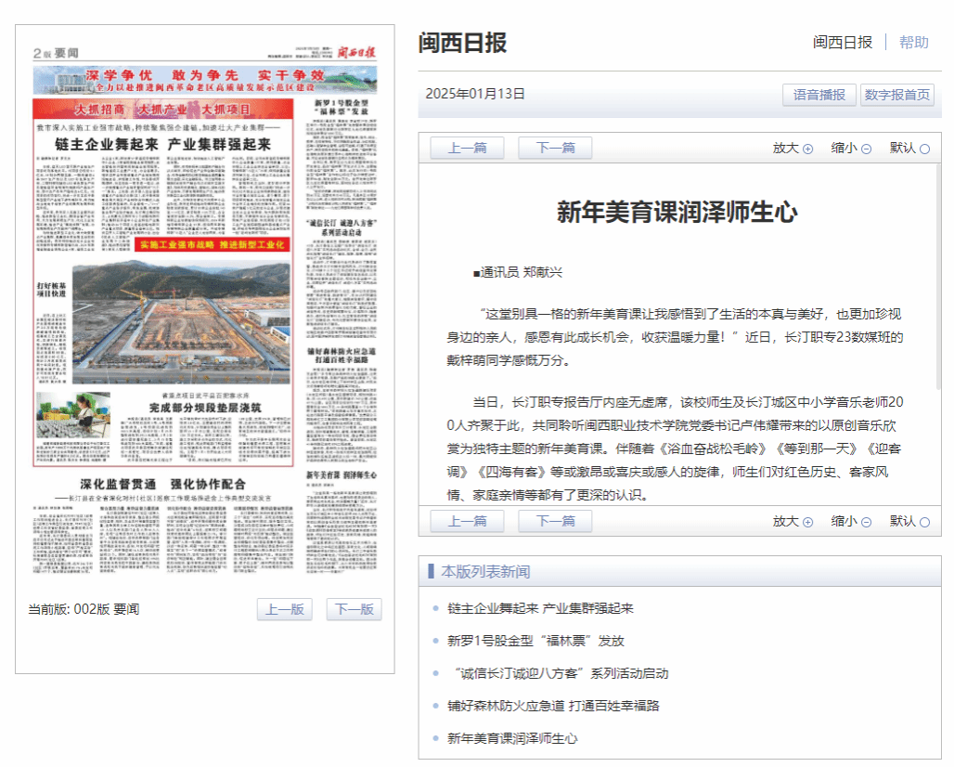
Task: Switch to next page with 下一版
Action: click(354, 609)
